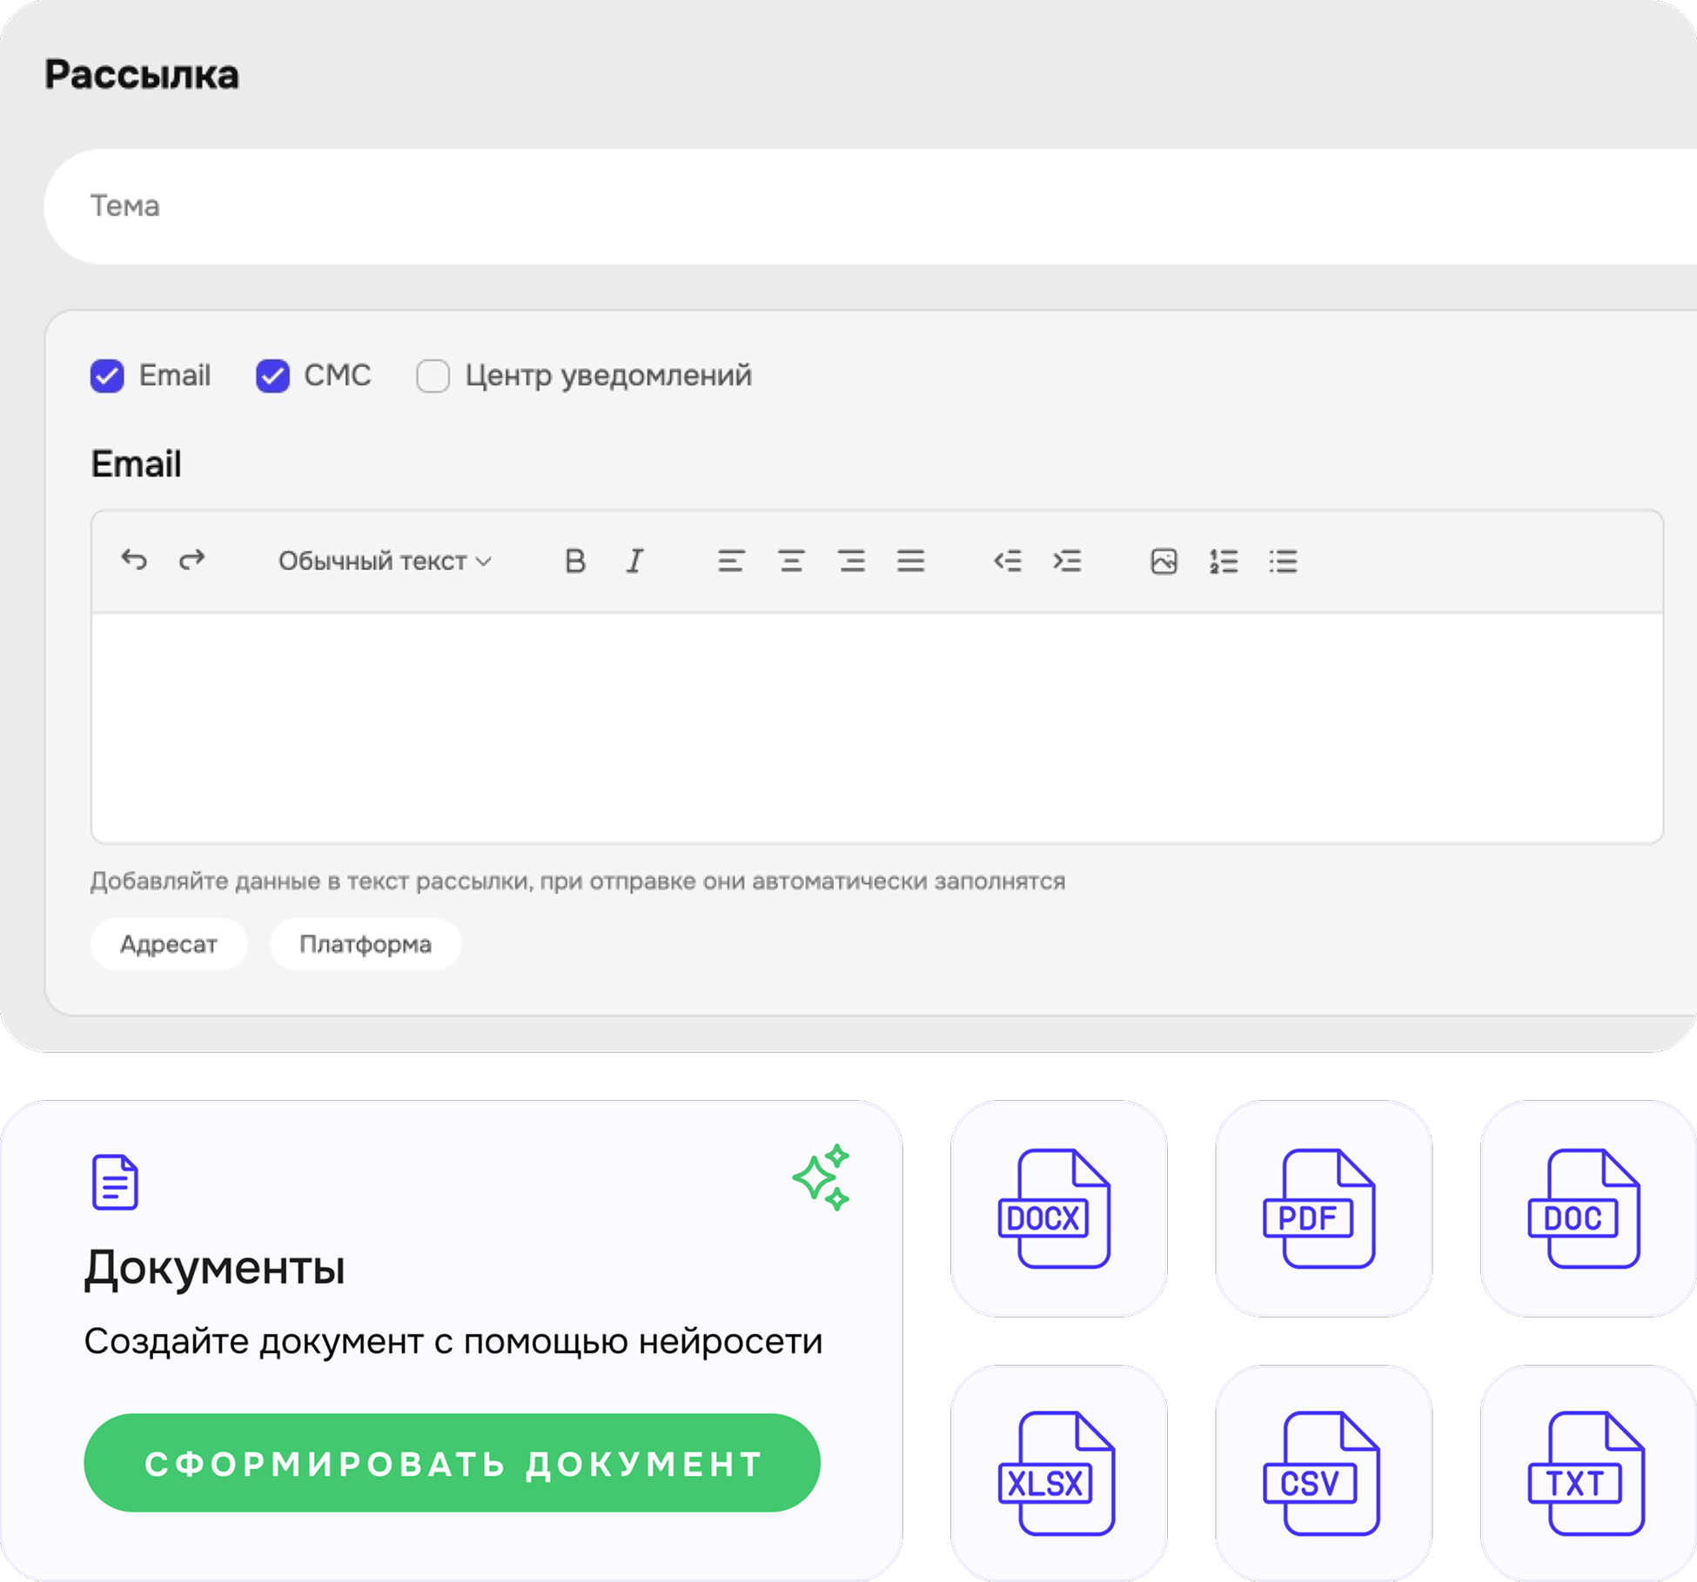Screen dimensions: 1697x1582
Task: Select the PDF file format tile
Action: [1323, 1209]
